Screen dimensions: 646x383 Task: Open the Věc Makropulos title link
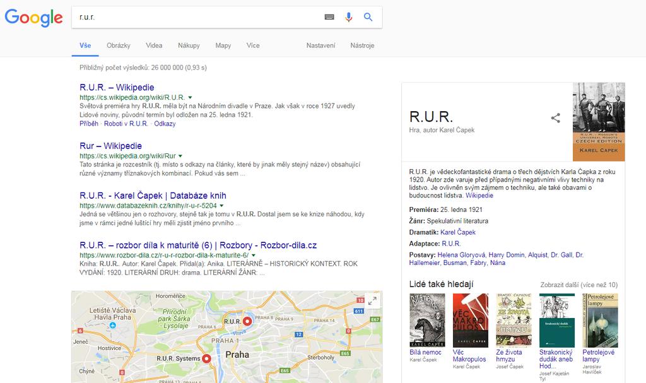469,356
